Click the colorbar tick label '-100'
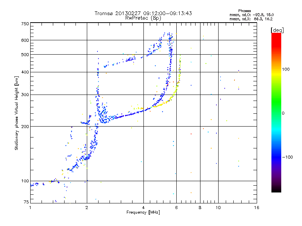The height and width of the screenshot is (226, 302). (287, 157)
